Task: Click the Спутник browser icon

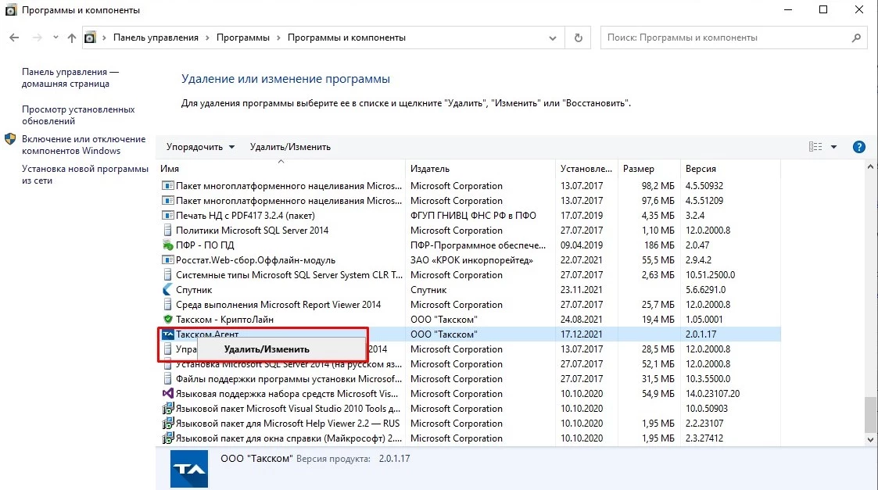Action: coord(167,289)
